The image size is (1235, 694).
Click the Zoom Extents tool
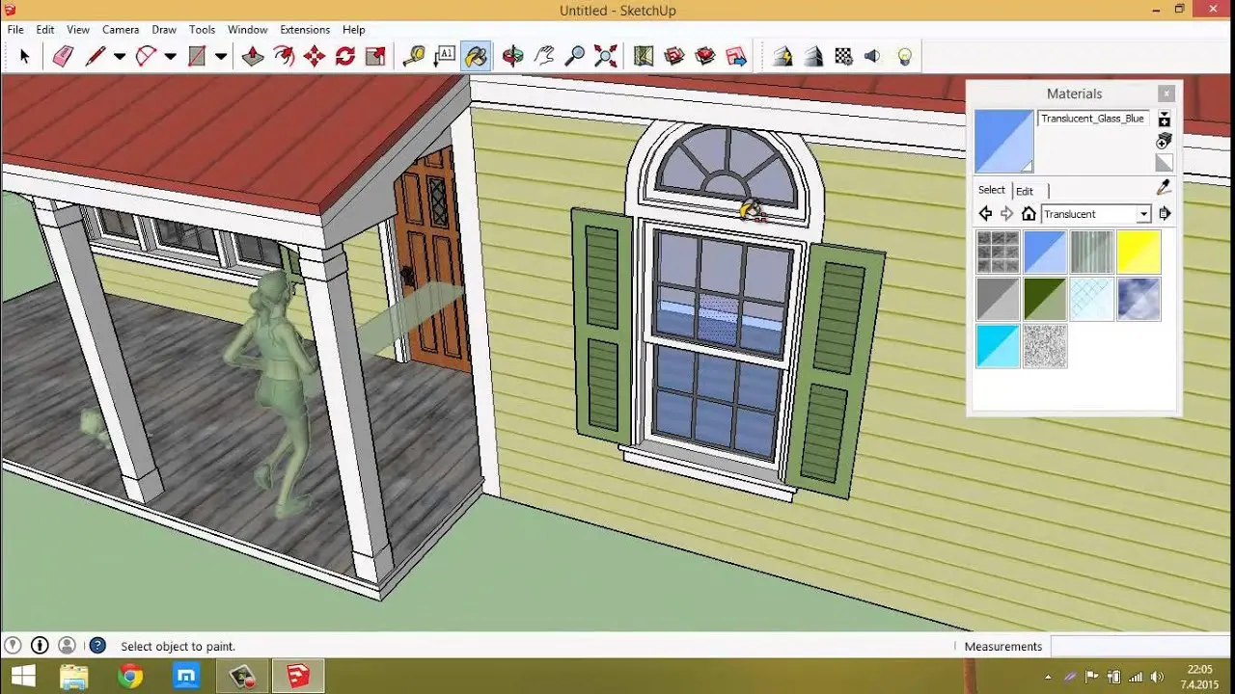606,57
